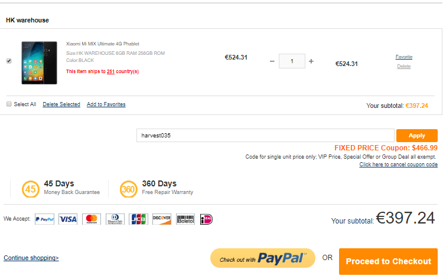443x276 pixels.
Task: Click the Boleto payment icon
Action: point(185,219)
